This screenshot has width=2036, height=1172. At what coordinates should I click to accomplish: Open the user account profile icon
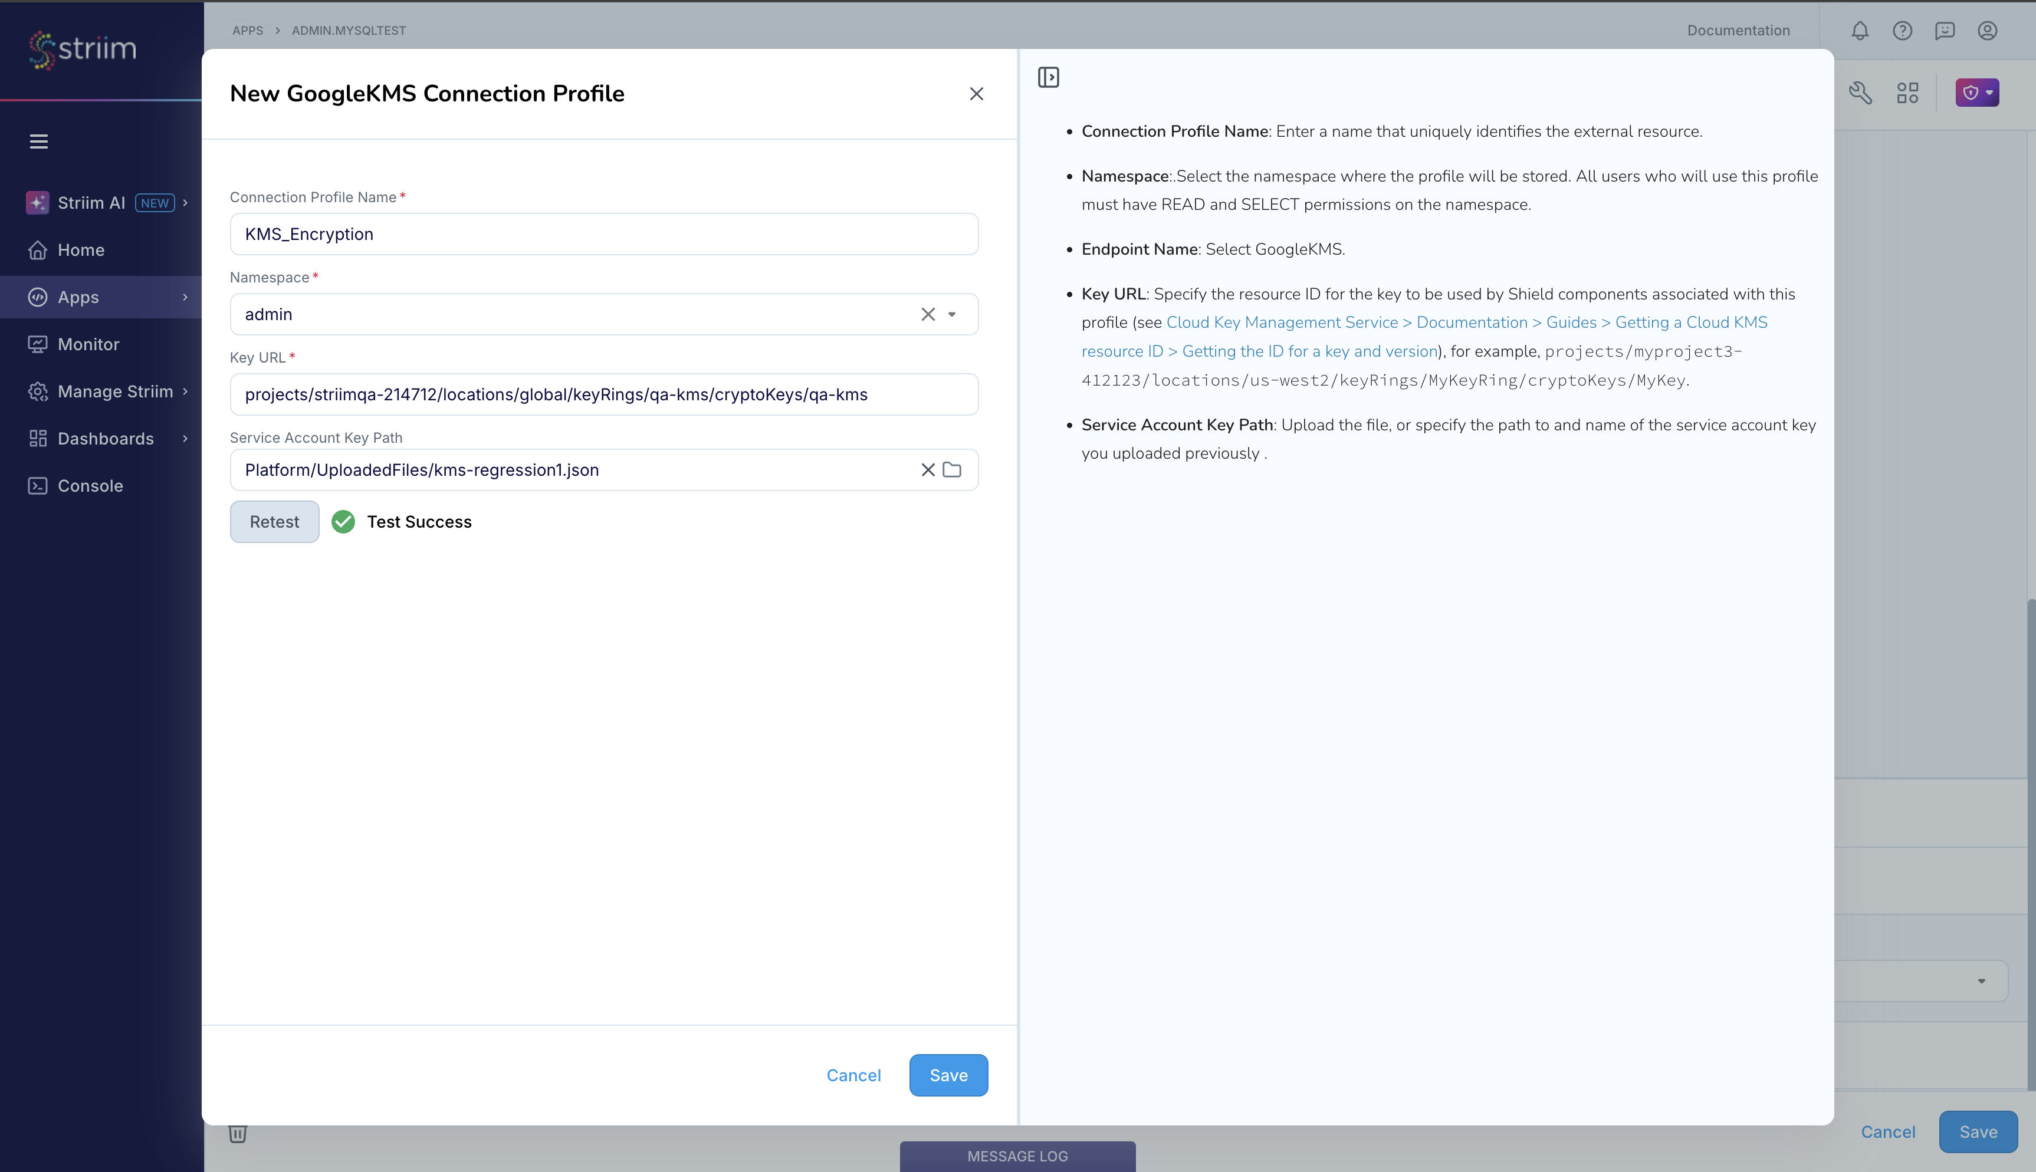[x=1988, y=31]
